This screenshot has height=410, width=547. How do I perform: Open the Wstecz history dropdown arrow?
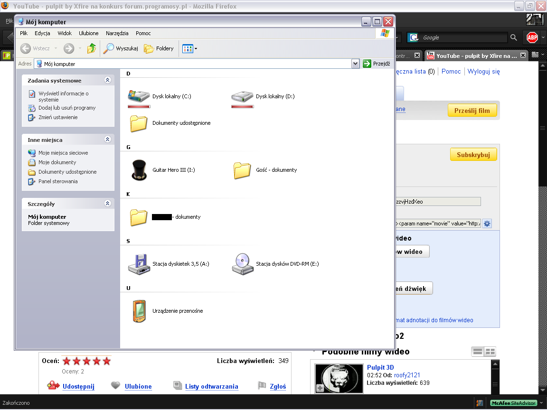(x=56, y=48)
